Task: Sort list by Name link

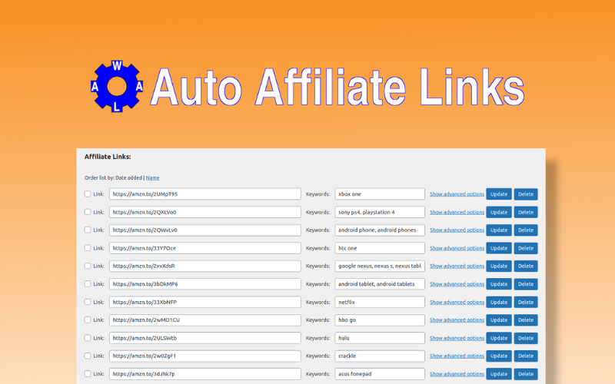Action: pyautogui.click(x=152, y=178)
